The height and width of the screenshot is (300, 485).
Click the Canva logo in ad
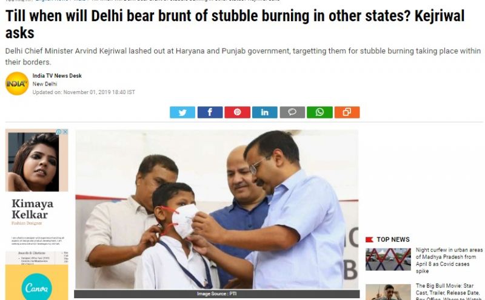point(37,288)
